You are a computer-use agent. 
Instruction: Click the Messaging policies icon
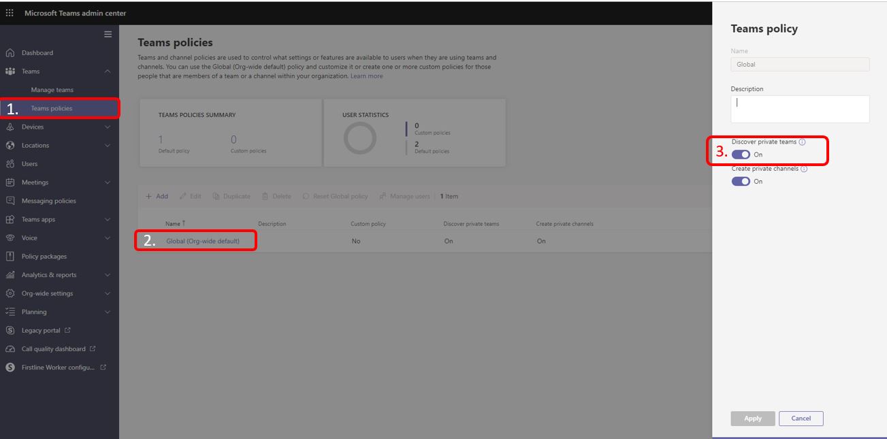coord(10,200)
